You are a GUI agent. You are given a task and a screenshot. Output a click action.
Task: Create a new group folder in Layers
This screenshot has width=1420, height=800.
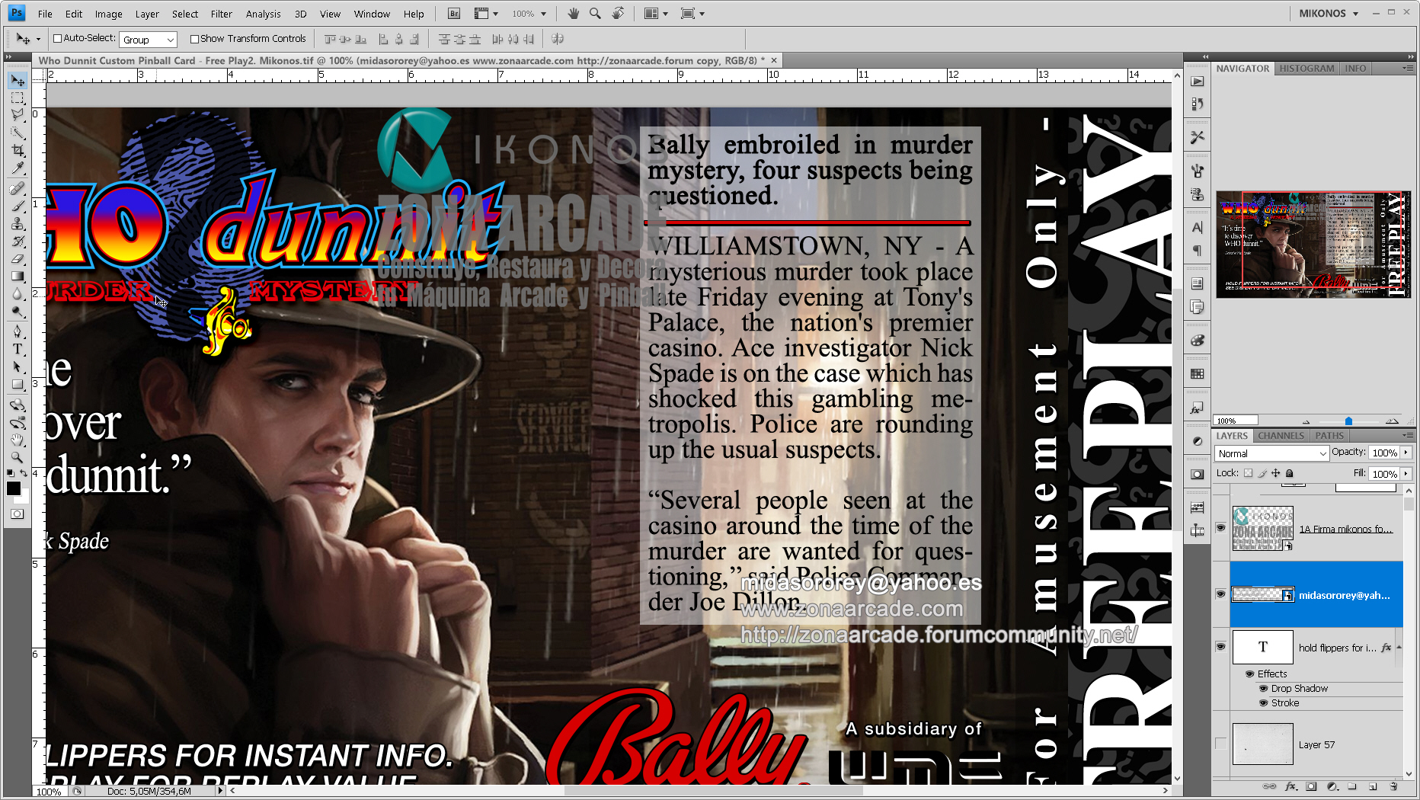(x=1352, y=786)
